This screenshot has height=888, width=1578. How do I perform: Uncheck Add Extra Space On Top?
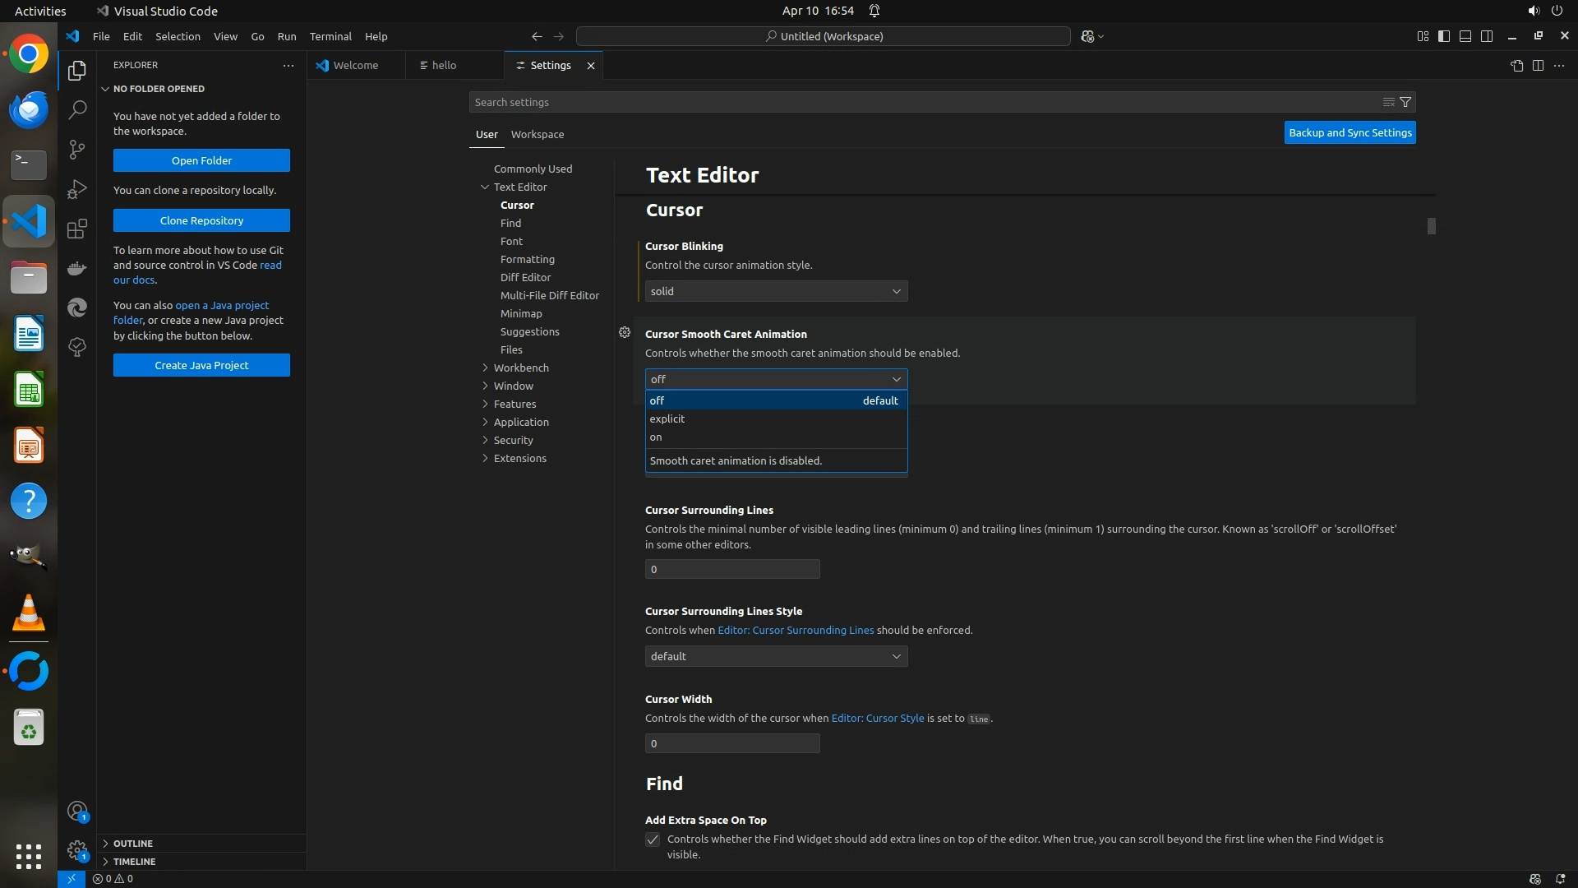653,839
